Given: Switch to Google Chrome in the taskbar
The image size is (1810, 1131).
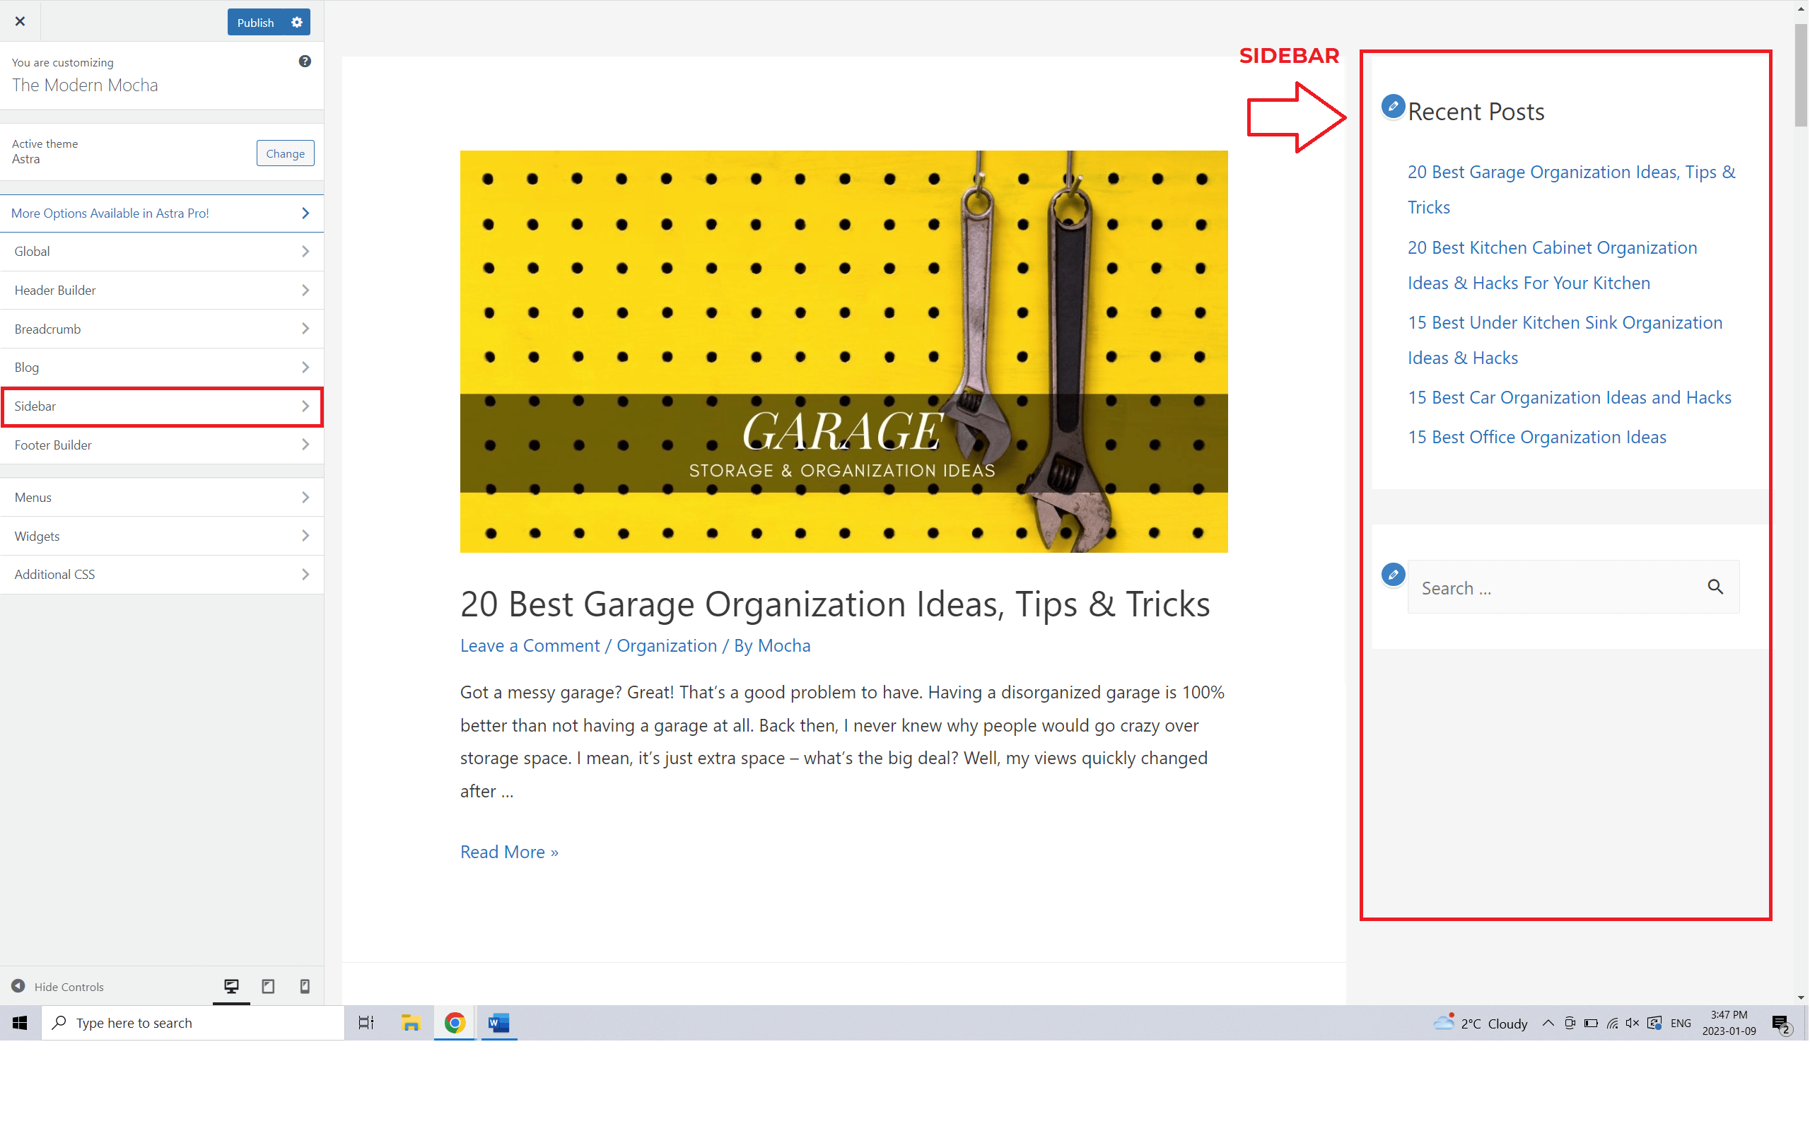Looking at the screenshot, I should coord(455,1024).
